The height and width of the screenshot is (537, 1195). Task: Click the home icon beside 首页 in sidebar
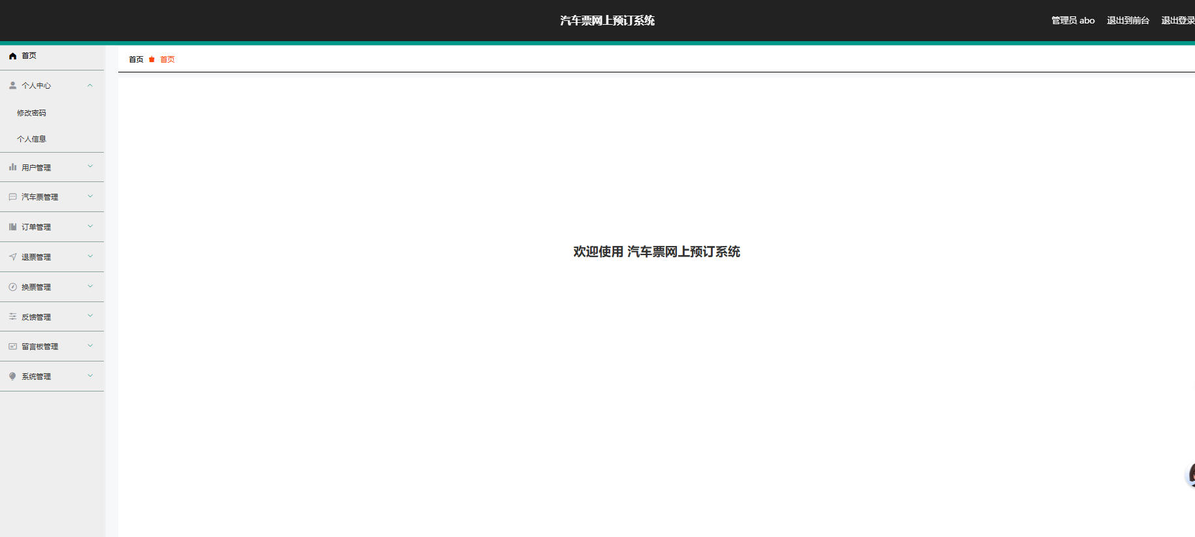pyautogui.click(x=12, y=56)
